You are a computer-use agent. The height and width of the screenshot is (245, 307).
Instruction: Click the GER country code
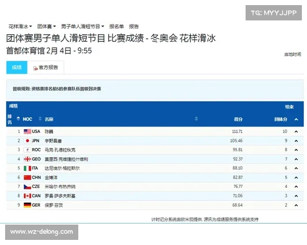pos(36,205)
